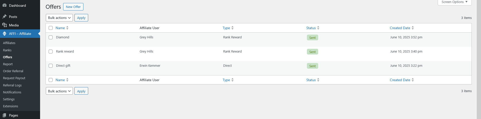The image size is (481, 119).
Task: Click the Posts pushpin icon
Action: (5, 17)
